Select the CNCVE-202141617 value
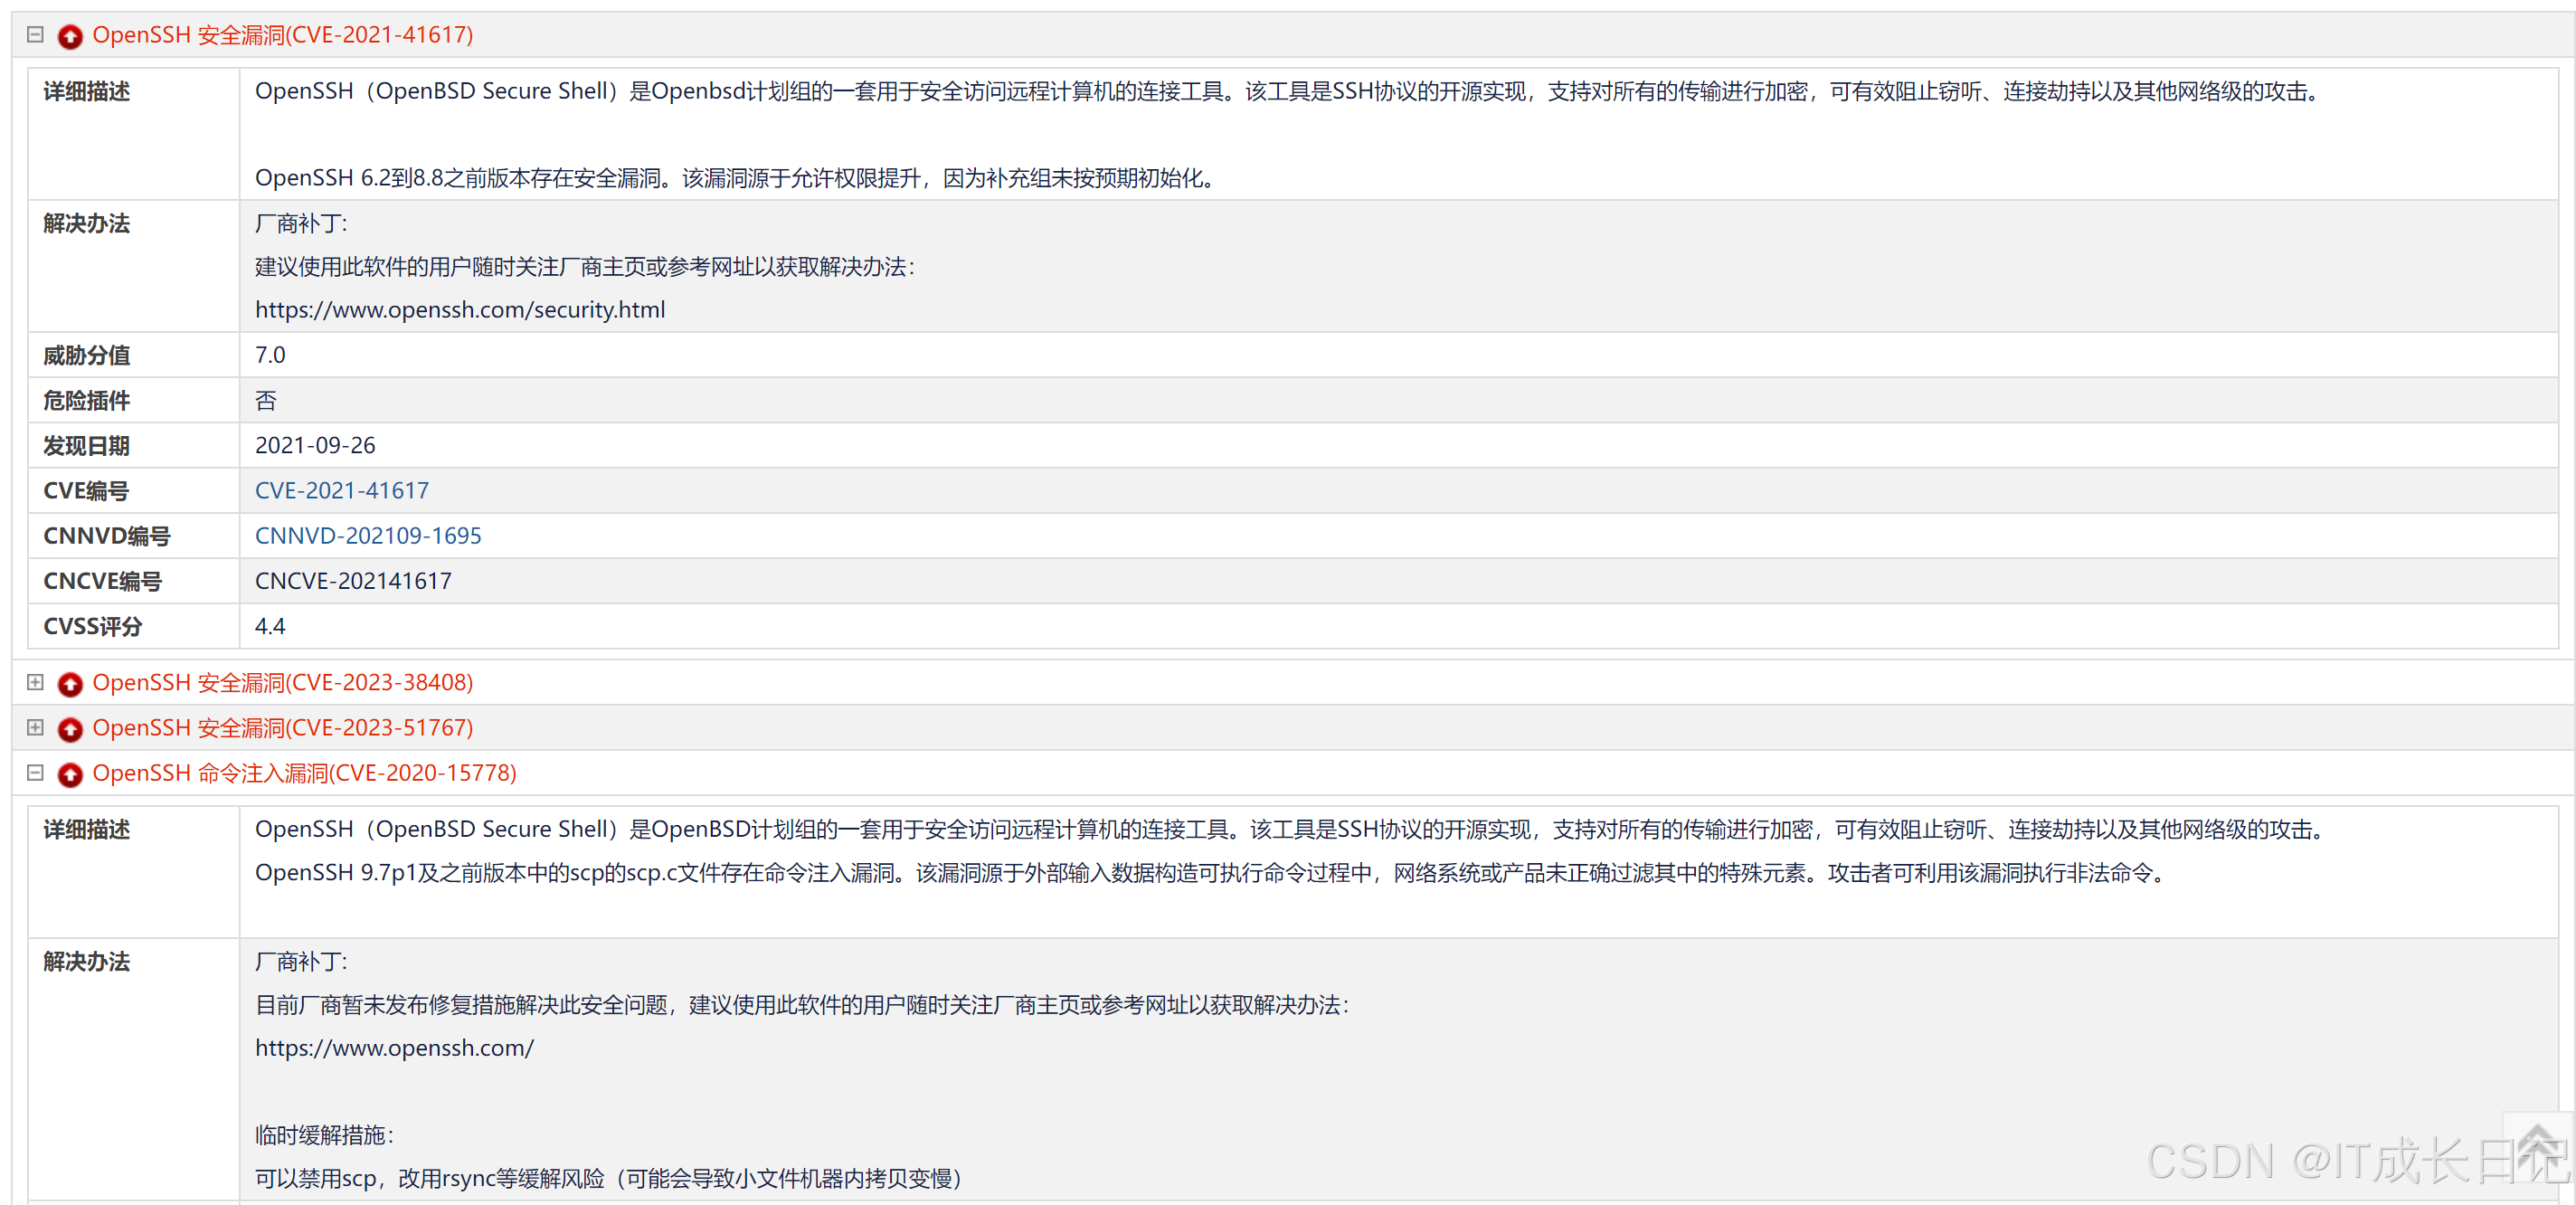Screen dimensions: 2576x1205 (x=353, y=580)
